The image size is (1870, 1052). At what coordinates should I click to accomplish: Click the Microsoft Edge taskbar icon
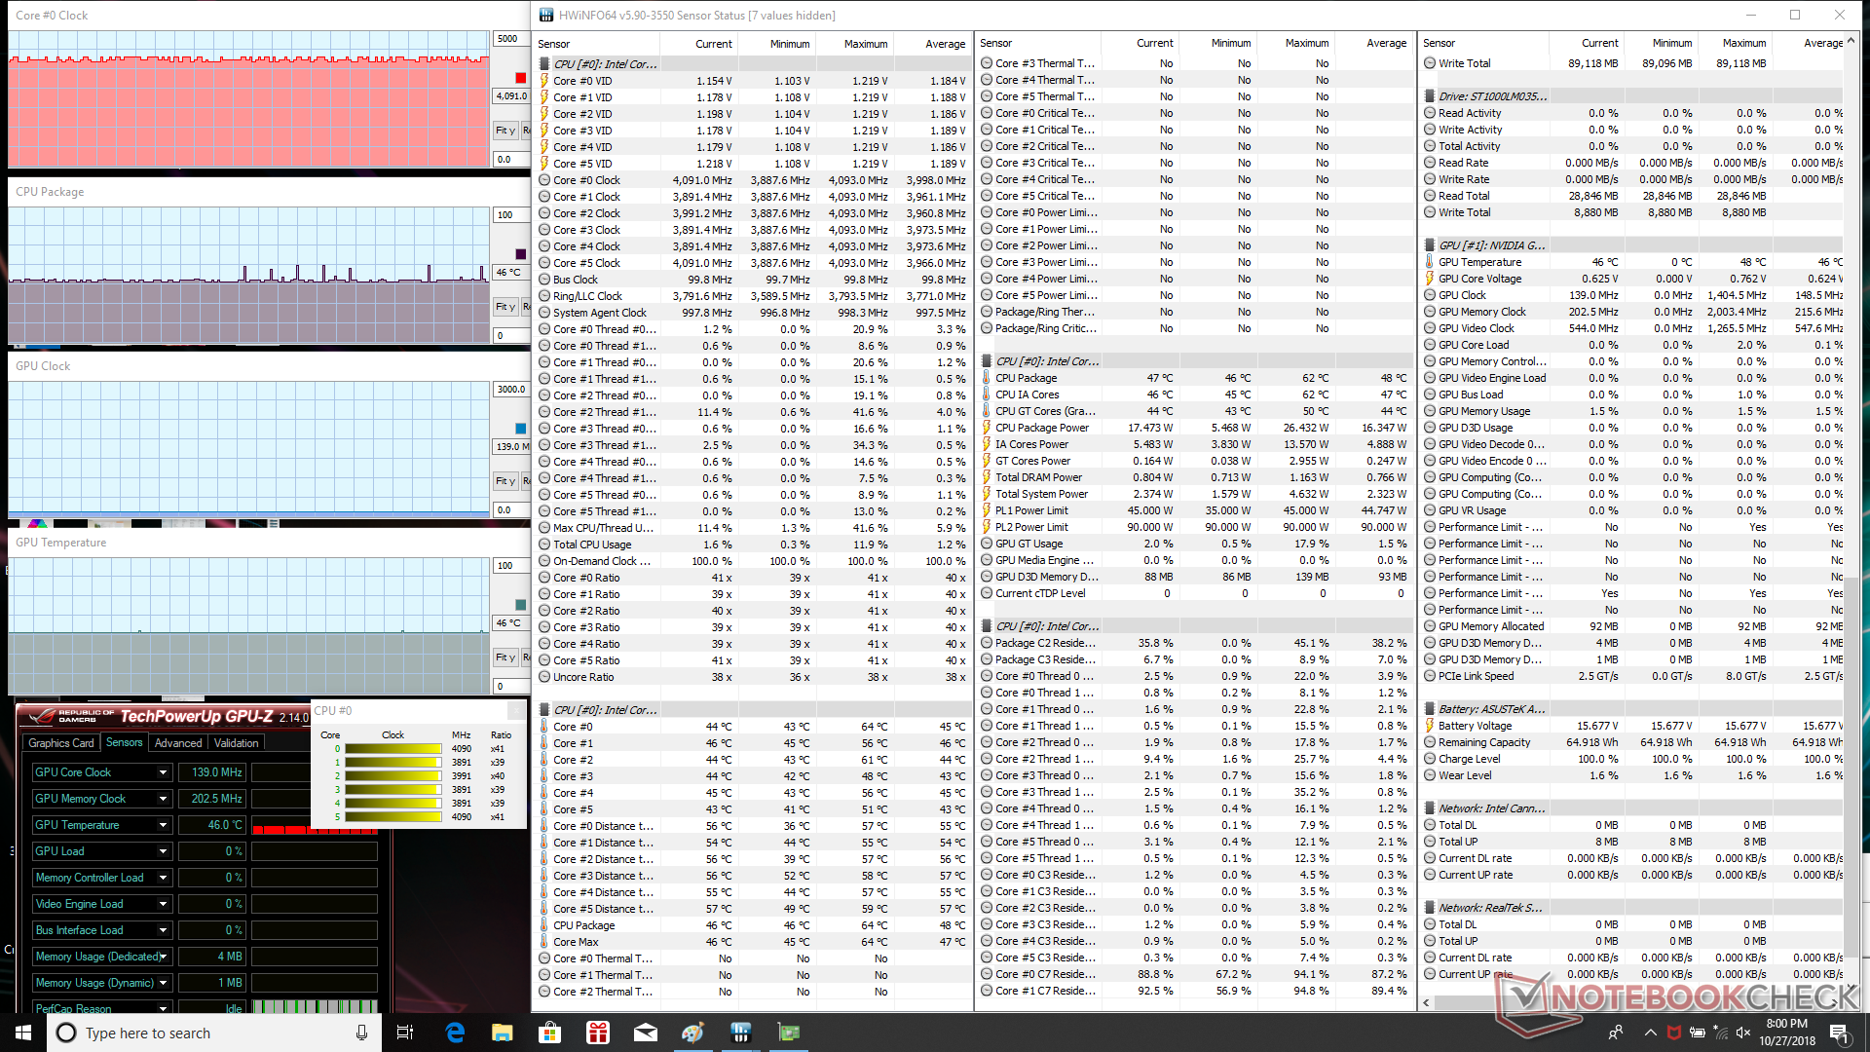point(455,1033)
